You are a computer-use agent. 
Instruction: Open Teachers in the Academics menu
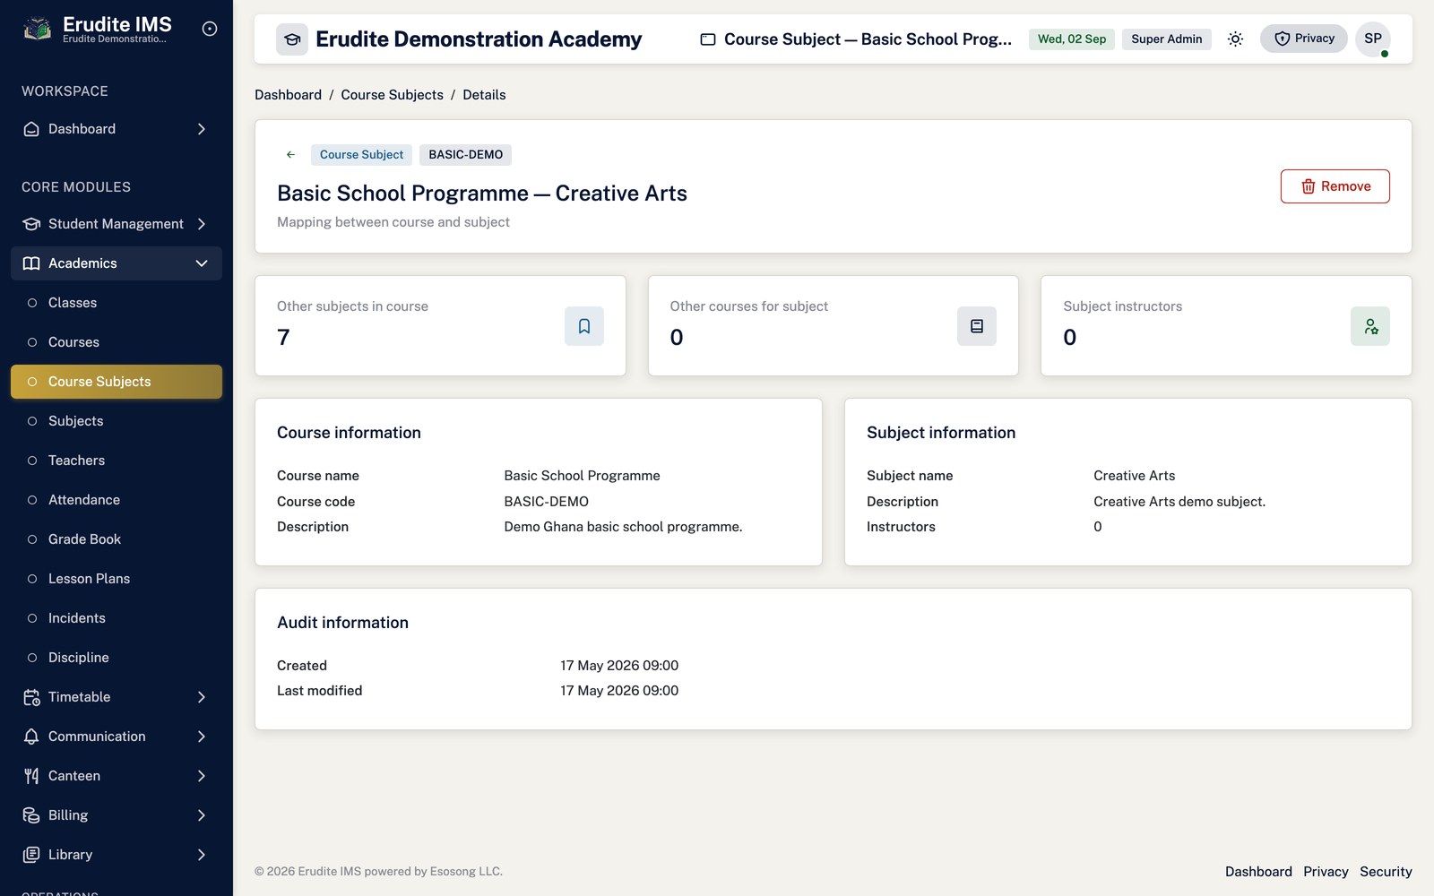pos(117,461)
